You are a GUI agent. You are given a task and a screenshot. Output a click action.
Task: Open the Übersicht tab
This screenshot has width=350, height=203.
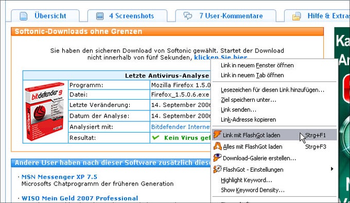pyautogui.click(x=45, y=15)
